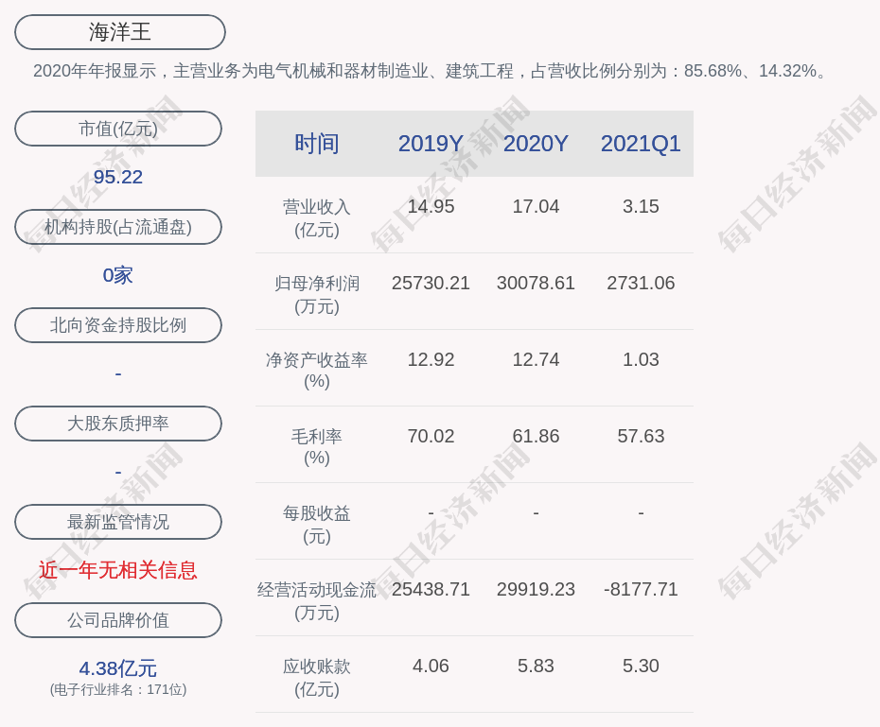Click gross margin value 61.86

(x=536, y=436)
